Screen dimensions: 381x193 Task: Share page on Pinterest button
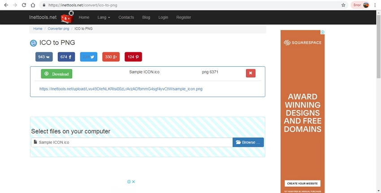[133, 57]
